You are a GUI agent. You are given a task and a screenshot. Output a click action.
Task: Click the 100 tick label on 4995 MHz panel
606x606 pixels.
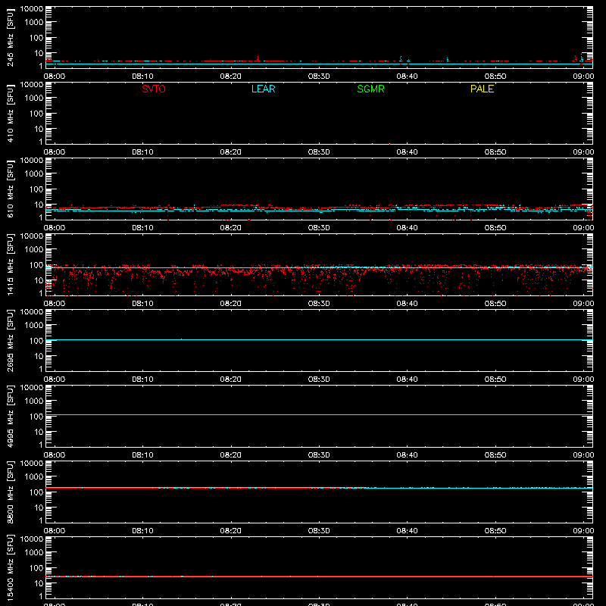[x=36, y=417]
